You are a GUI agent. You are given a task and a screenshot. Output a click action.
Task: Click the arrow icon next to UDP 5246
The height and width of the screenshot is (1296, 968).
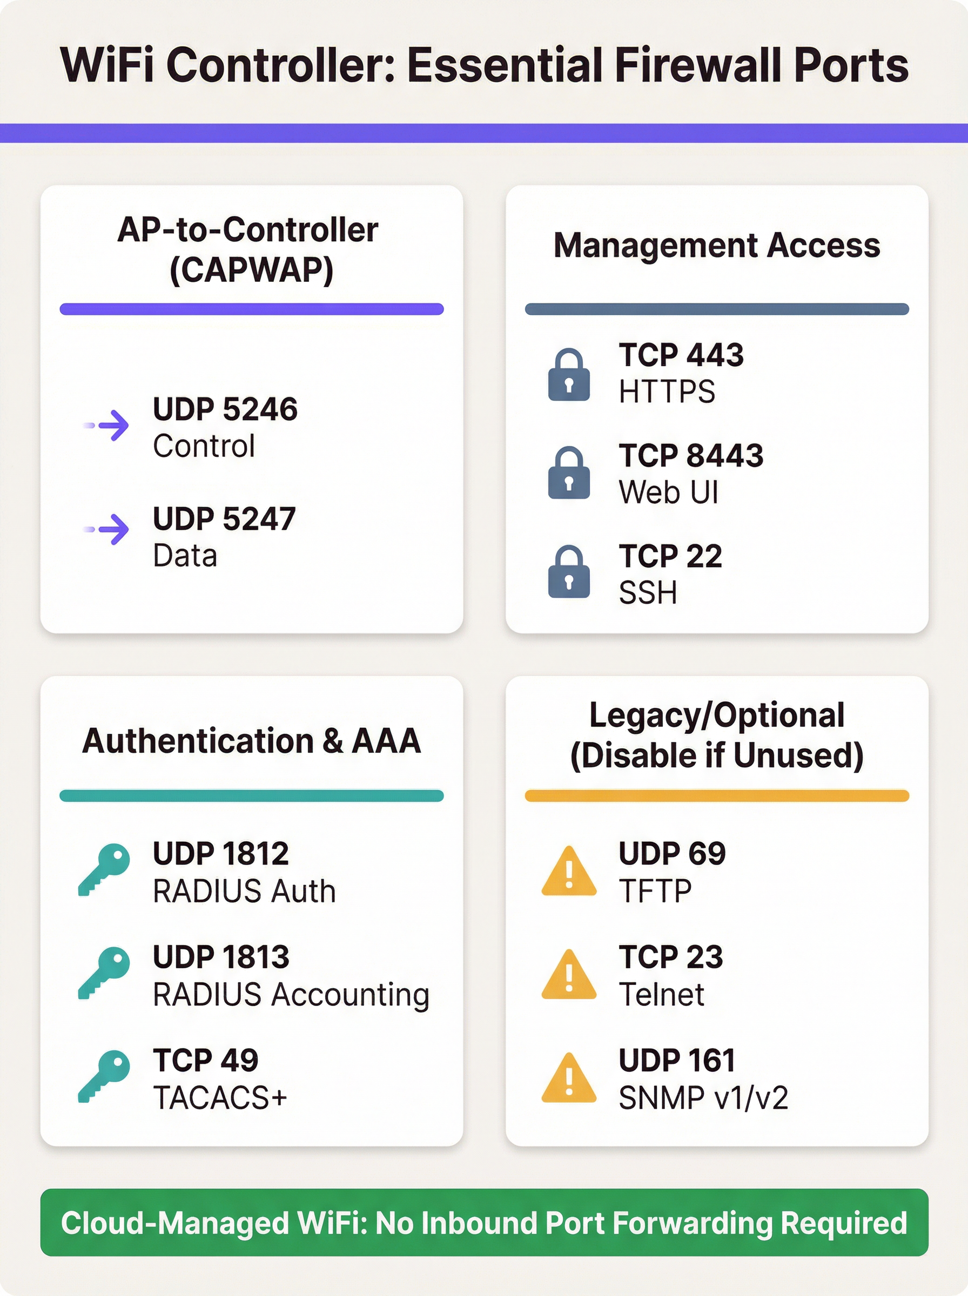click(108, 425)
